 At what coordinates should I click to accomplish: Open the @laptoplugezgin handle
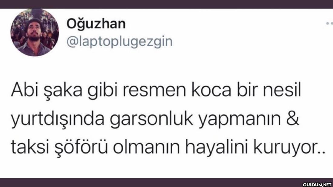tap(119, 42)
